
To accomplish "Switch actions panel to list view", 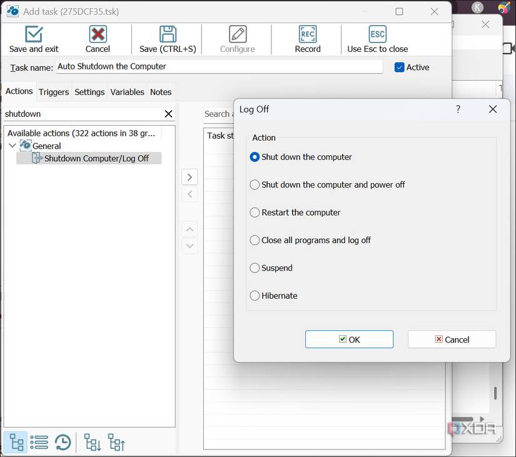I will 39,442.
